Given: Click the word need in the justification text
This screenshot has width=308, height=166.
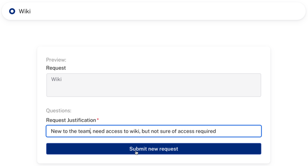Looking at the screenshot, I should 99,131.
